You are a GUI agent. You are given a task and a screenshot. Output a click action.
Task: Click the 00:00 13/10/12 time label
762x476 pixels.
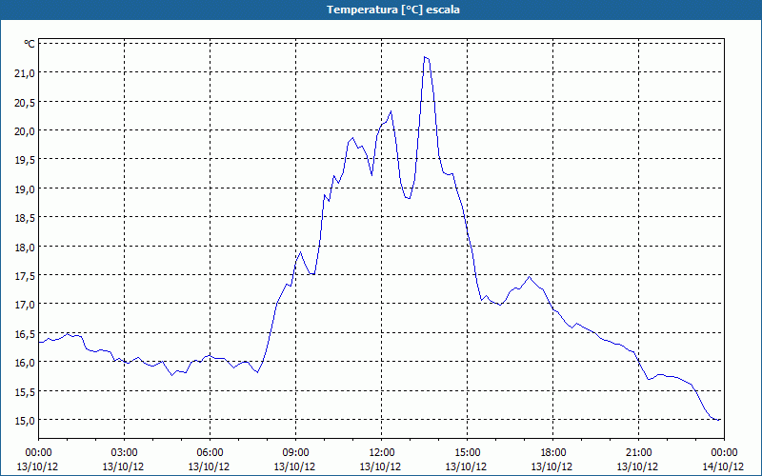coord(37,460)
